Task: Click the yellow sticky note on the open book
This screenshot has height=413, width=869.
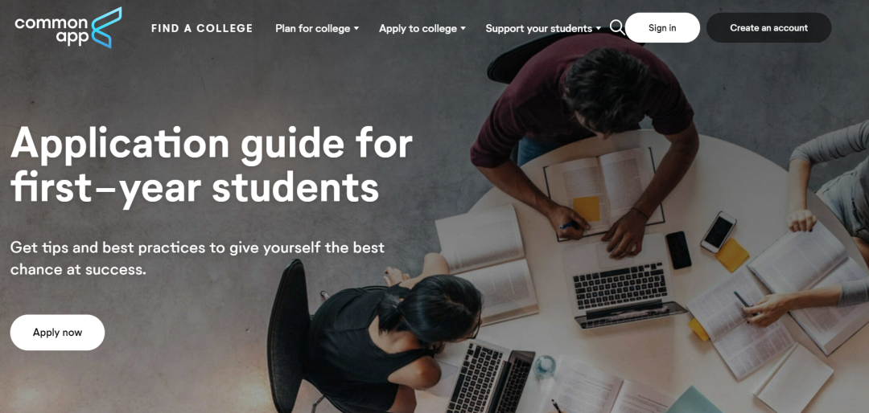Action: (x=587, y=209)
